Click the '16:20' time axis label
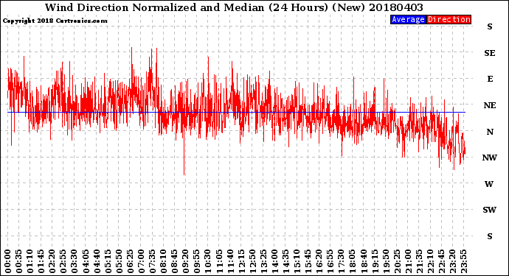The image size is (509, 276). pyautogui.click(x=319, y=261)
